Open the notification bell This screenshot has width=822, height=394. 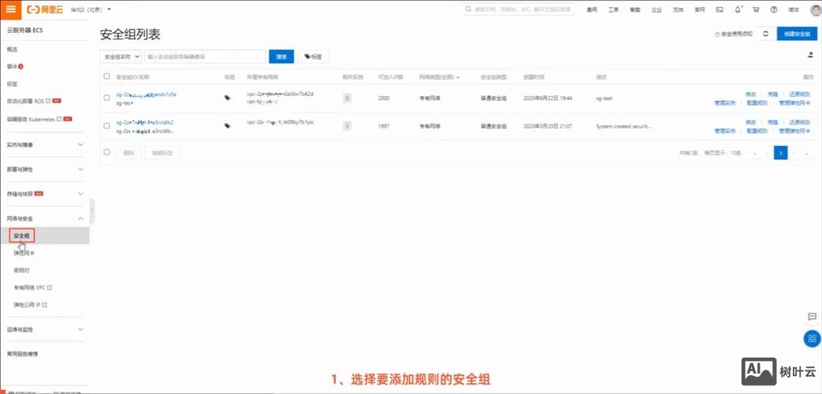point(738,9)
